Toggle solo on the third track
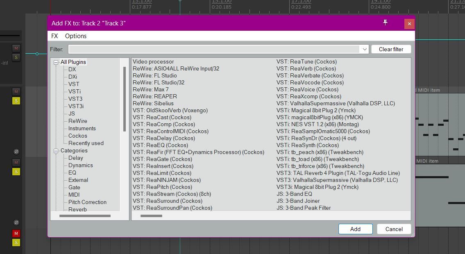 coord(16,171)
